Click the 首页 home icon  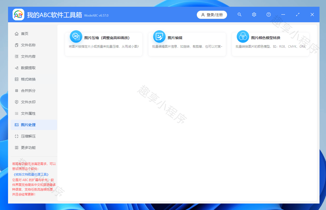coord(17,34)
